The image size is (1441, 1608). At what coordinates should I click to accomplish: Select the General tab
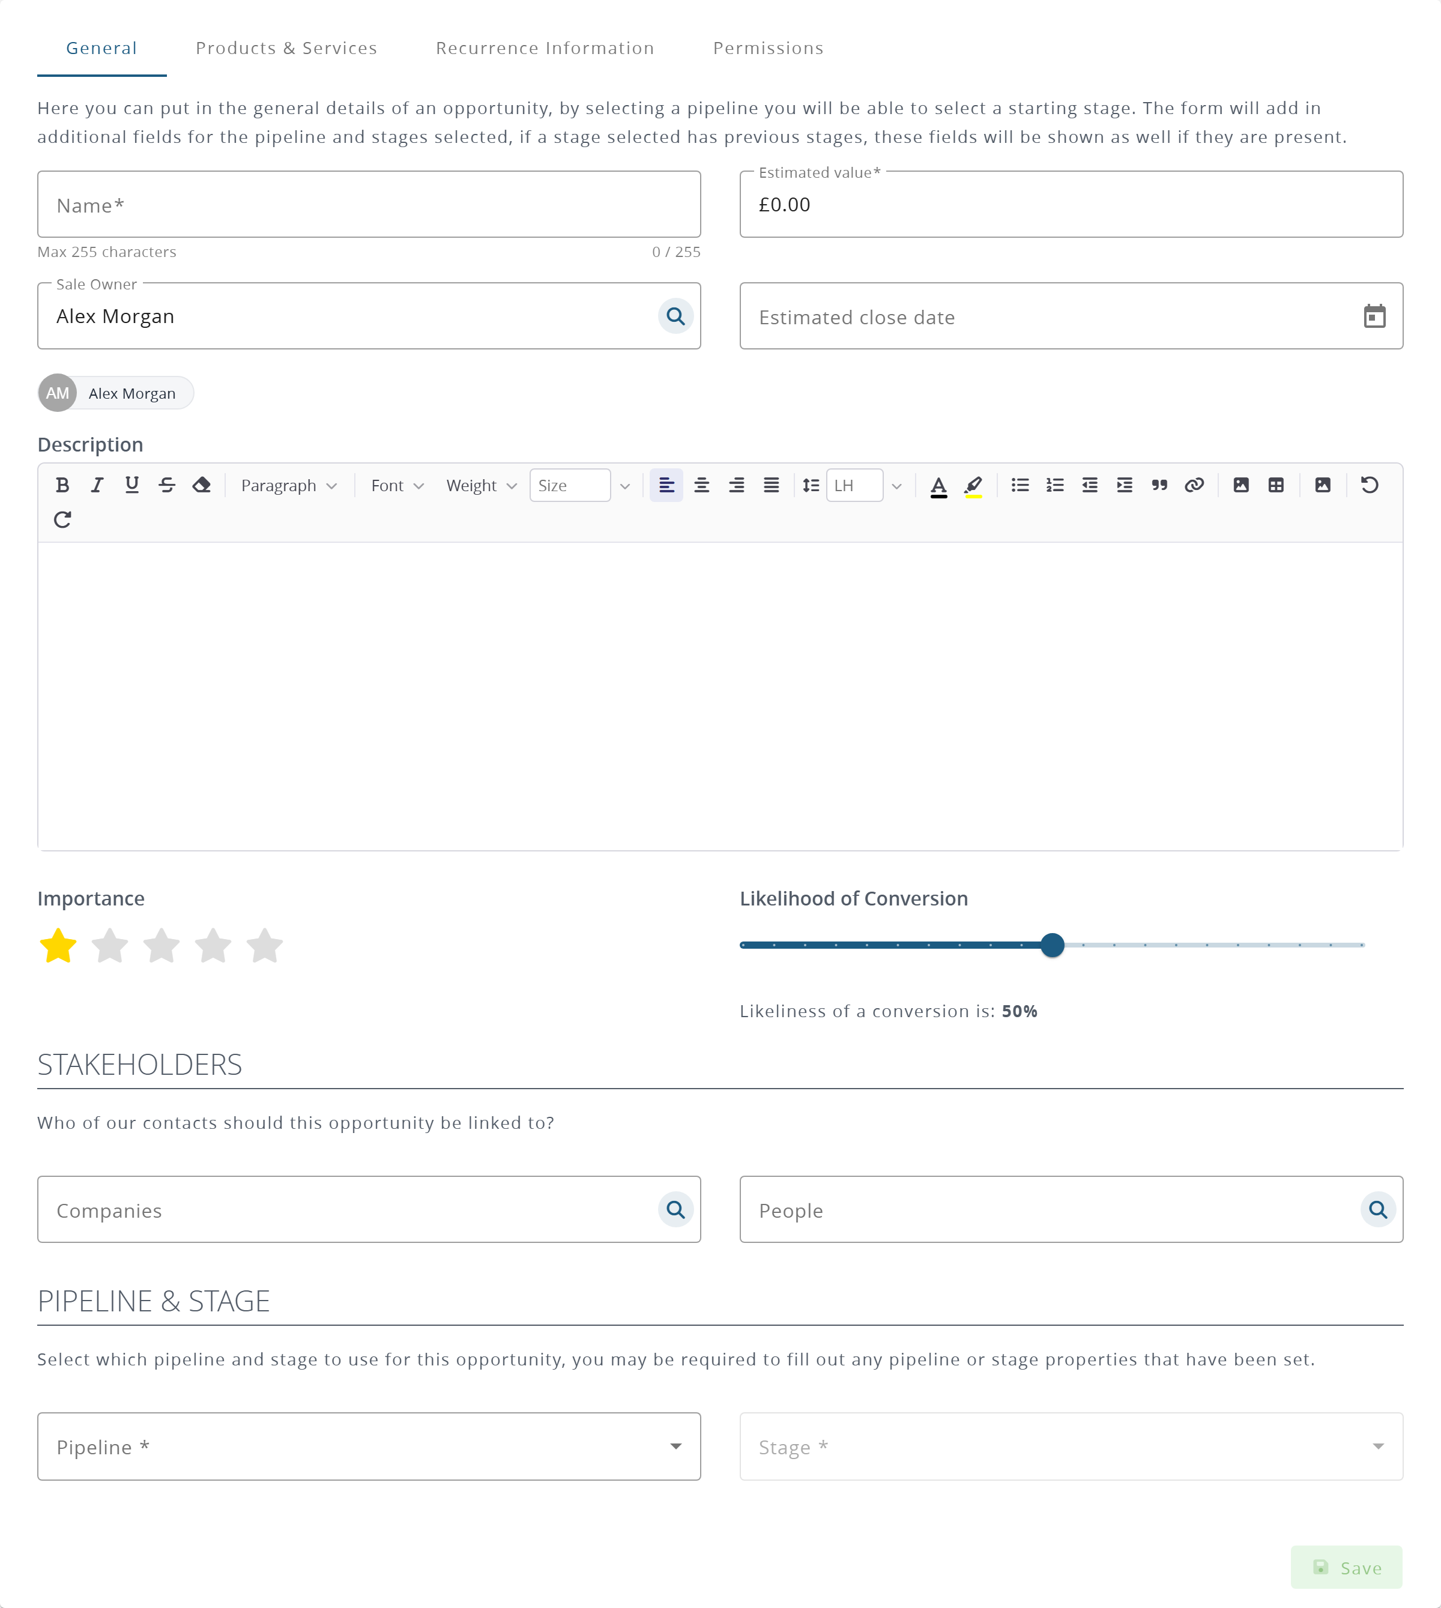pyautogui.click(x=101, y=48)
